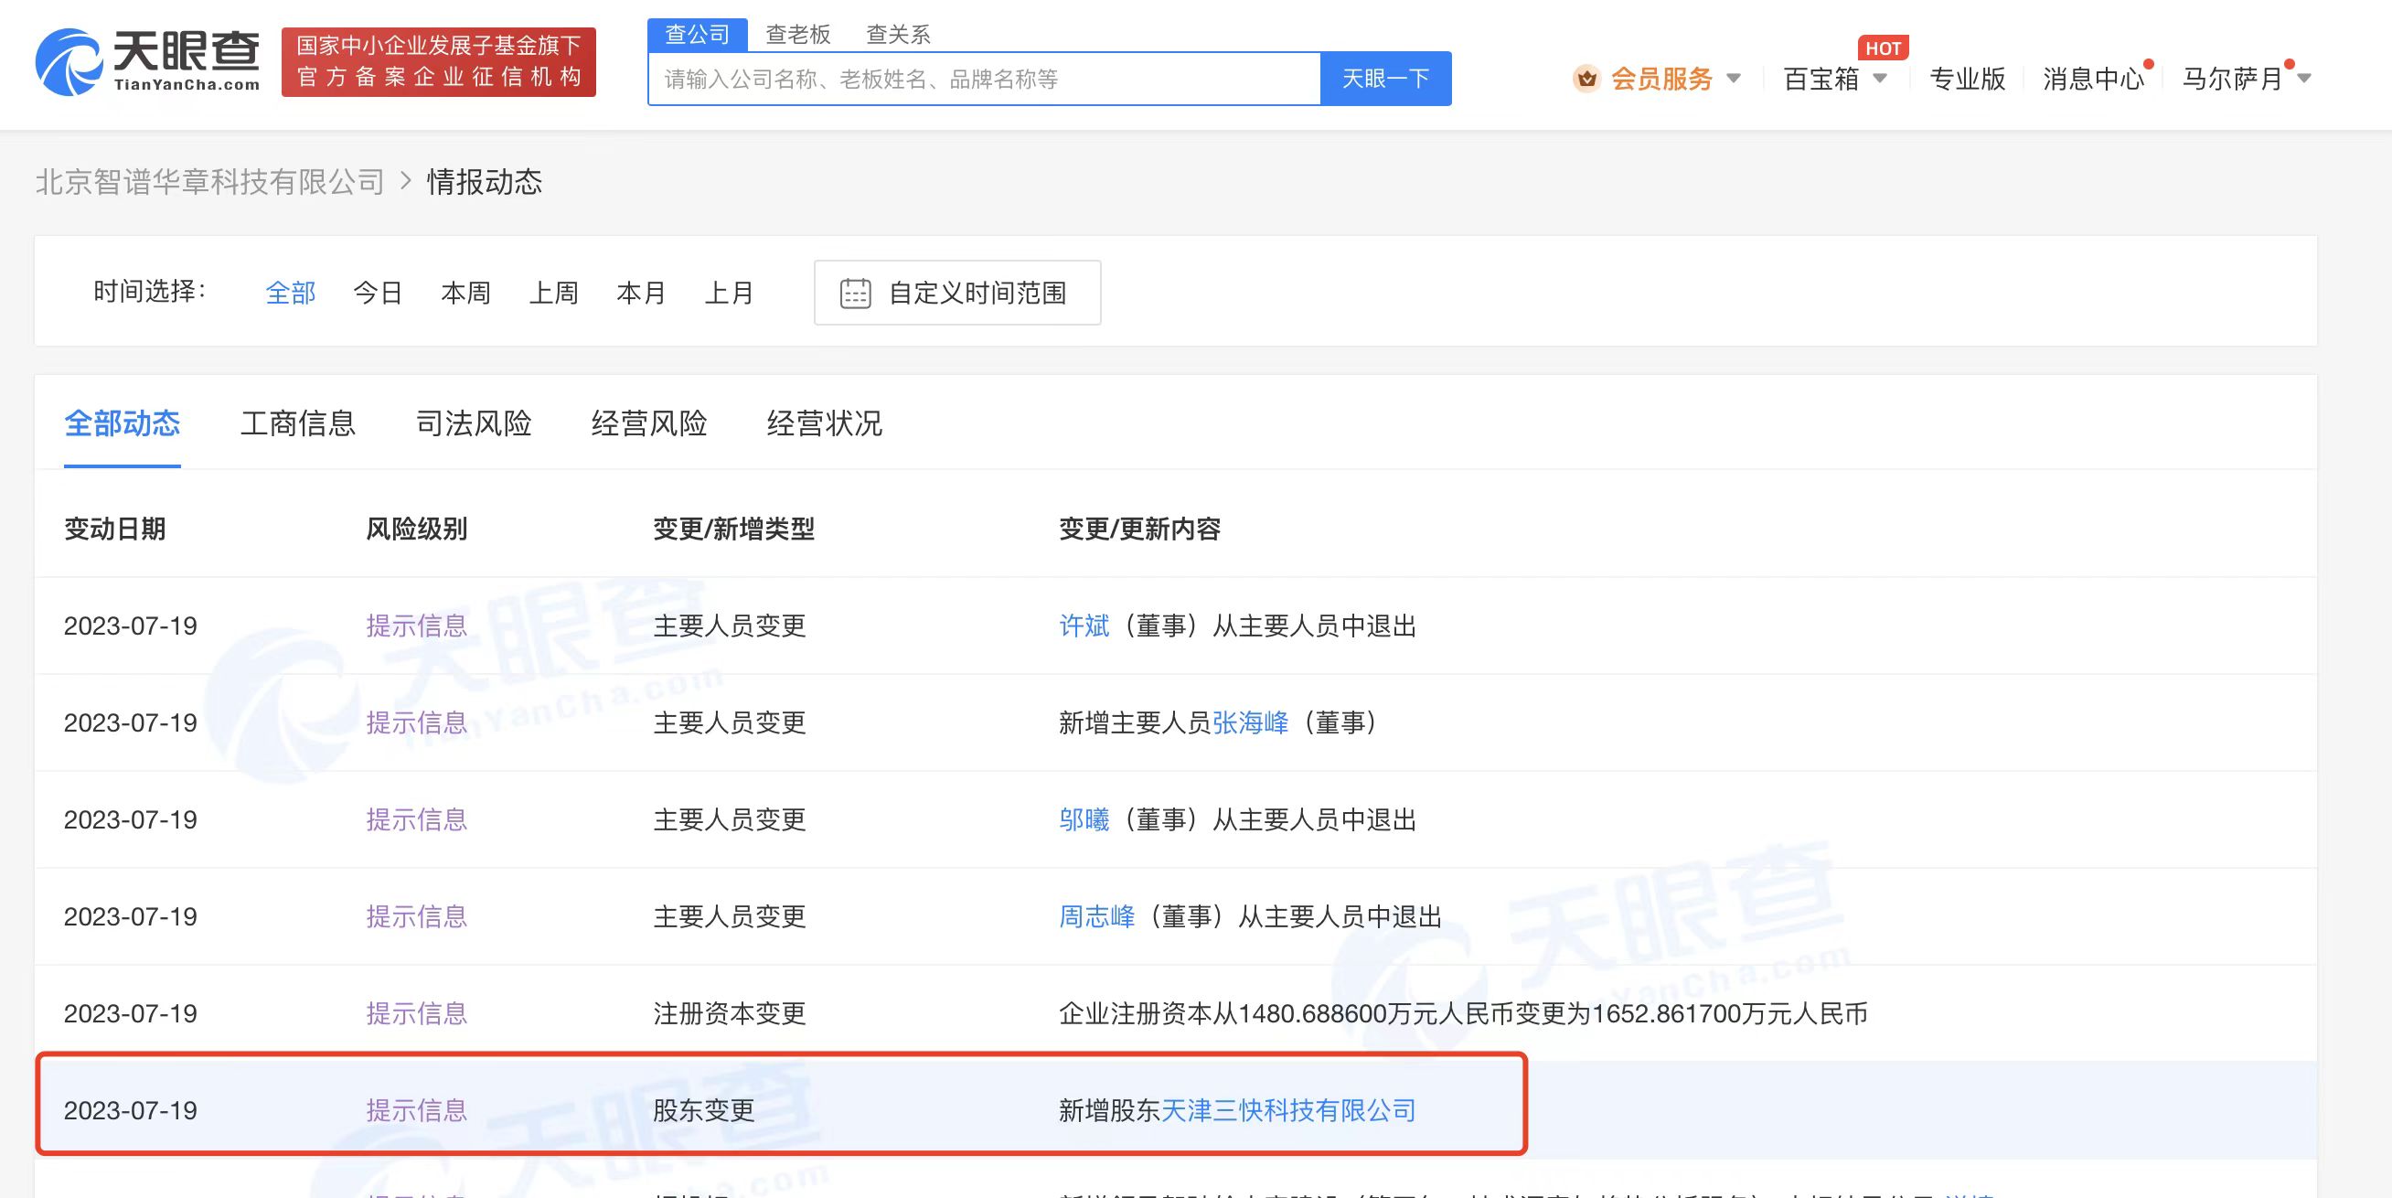2392x1198 pixels.
Task: Click 提示信息 in 股东变更 row
Action: coord(416,1111)
